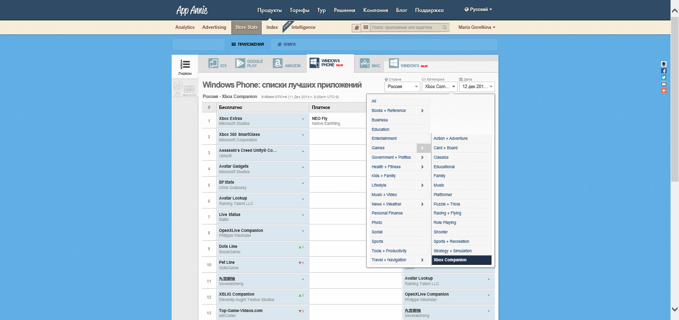Choose Tools + Productivity category
Screen dimensions: 679x320
(x=399, y=251)
